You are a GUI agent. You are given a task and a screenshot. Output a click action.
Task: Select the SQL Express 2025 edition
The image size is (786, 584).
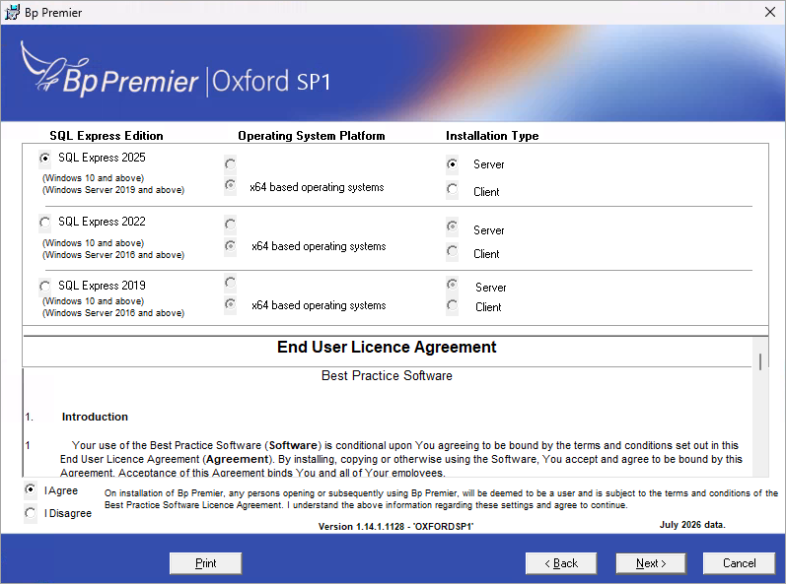point(45,159)
